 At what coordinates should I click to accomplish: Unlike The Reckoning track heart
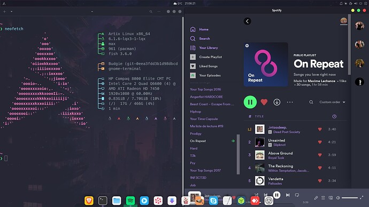320,168
